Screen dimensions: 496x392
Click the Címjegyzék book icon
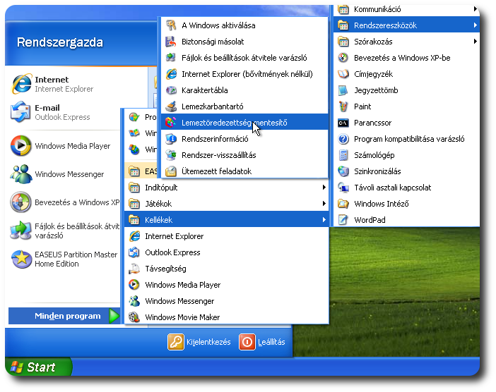(343, 74)
